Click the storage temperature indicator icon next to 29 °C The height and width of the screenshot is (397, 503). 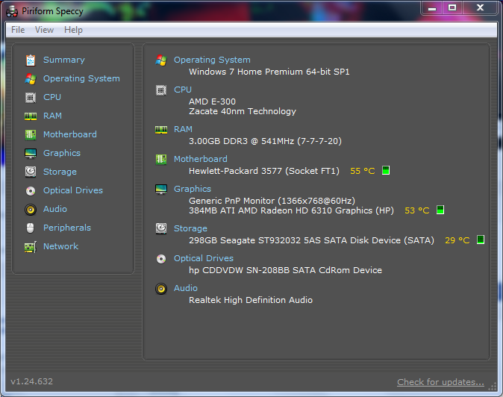[480, 240]
